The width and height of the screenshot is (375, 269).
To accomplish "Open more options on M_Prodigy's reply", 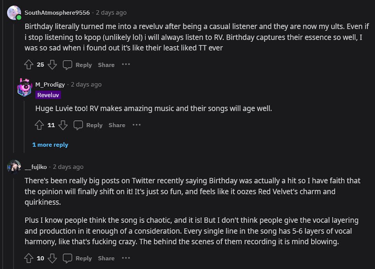I will [136, 125].
